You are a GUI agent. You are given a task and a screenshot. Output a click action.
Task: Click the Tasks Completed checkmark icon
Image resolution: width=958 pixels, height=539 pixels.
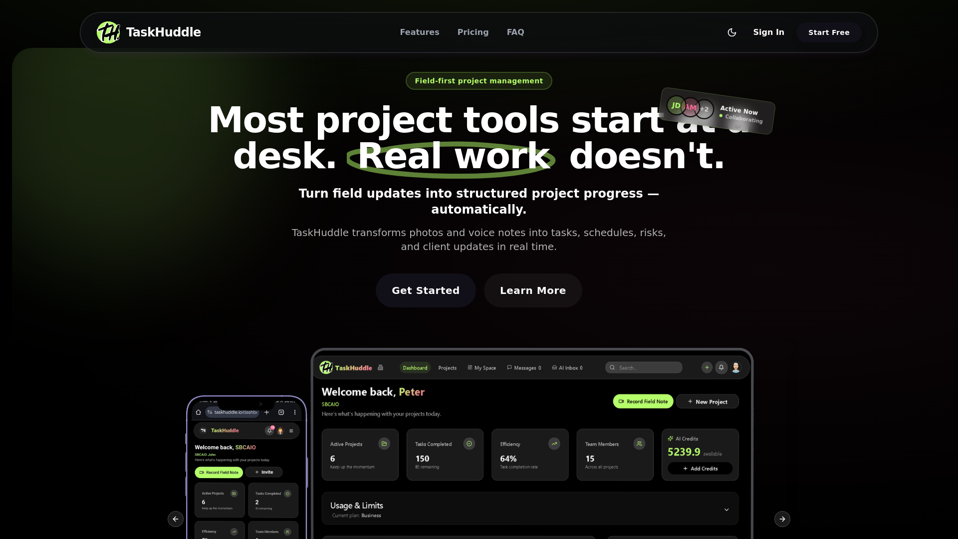[469, 444]
